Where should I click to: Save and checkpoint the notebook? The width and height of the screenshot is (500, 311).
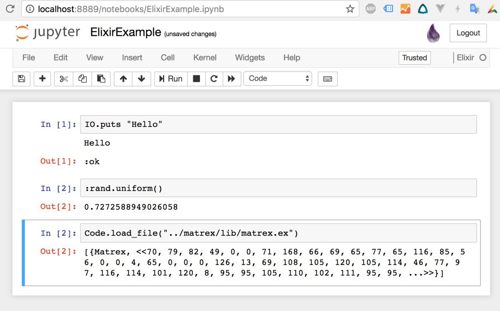21,79
